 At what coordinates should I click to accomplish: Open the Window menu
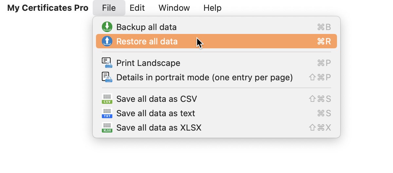pos(174,8)
